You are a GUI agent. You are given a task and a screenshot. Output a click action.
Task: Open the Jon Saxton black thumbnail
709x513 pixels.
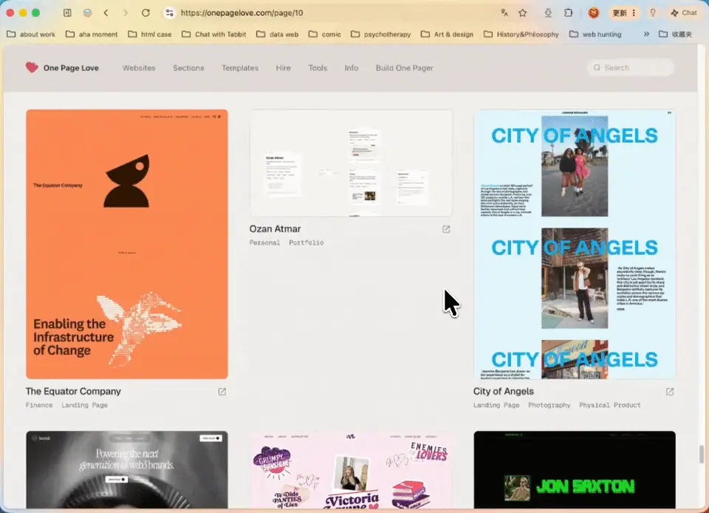coord(575,469)
